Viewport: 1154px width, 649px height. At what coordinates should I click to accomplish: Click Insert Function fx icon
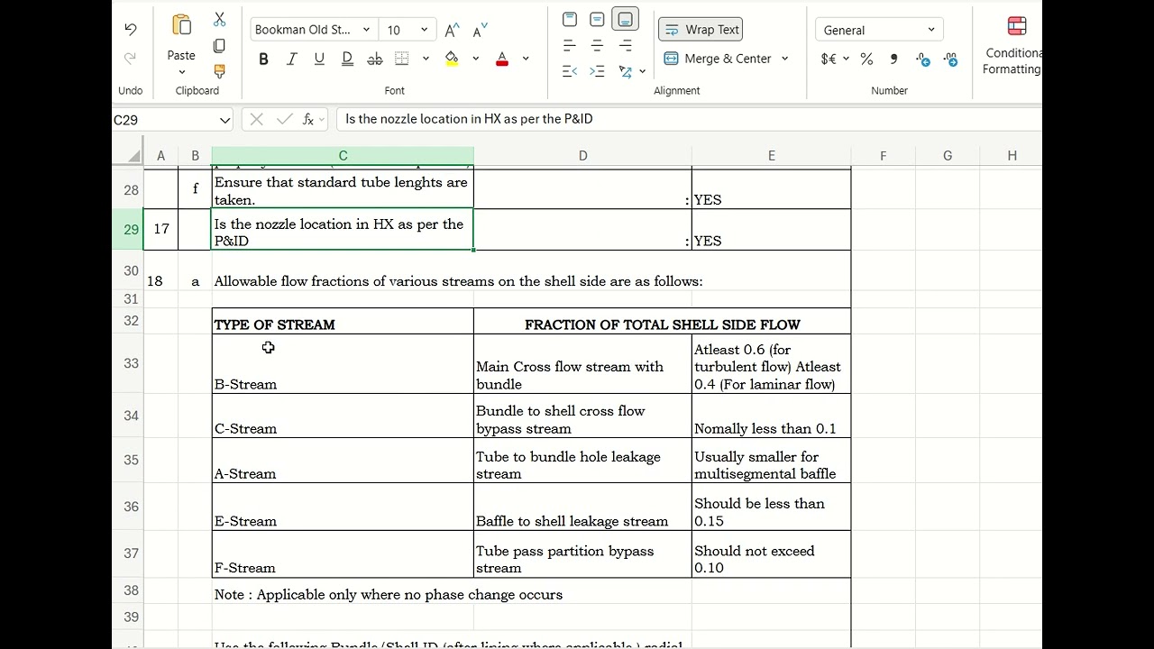coord(308,119)
